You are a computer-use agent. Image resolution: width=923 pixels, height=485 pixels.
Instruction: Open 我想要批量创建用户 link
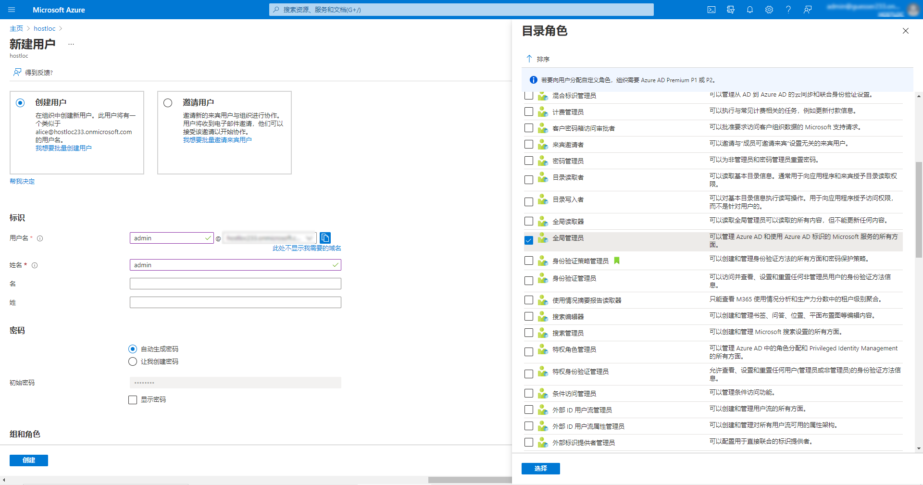coord(63,148)
